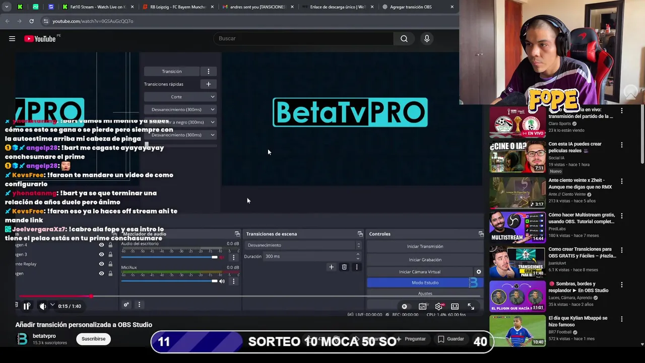The height and width of the screenshot is (363, 645).
Task: Click Iniciar Cámara Virtual button
Action: (420, 272)
